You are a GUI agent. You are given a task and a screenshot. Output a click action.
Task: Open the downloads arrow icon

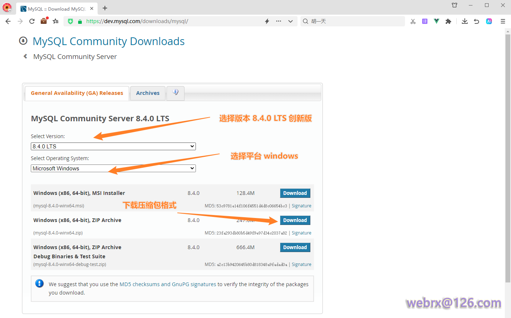coord(465,21)
